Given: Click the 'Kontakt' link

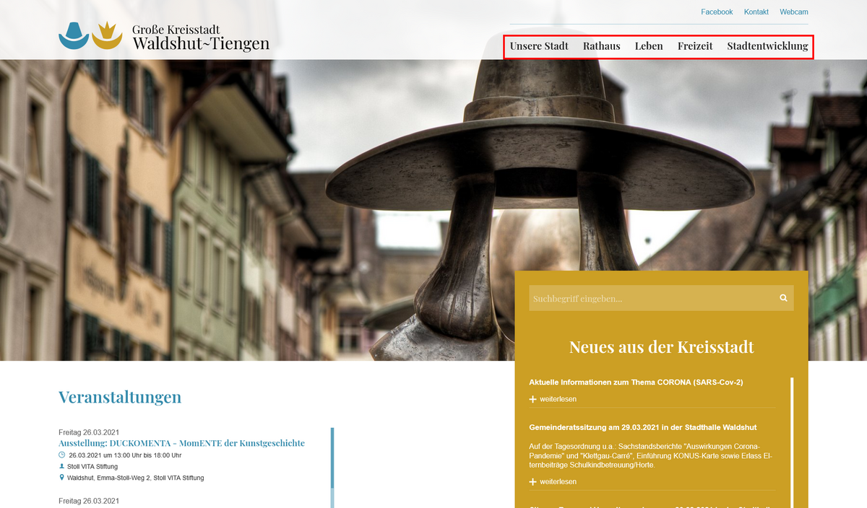Looking at the screenshot, I should pyautogui.click(x=756, y=12).
